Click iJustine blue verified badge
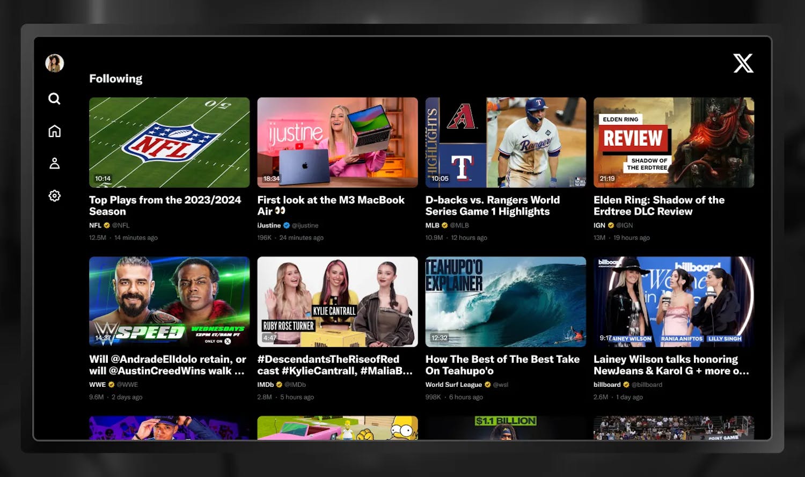 287,225
